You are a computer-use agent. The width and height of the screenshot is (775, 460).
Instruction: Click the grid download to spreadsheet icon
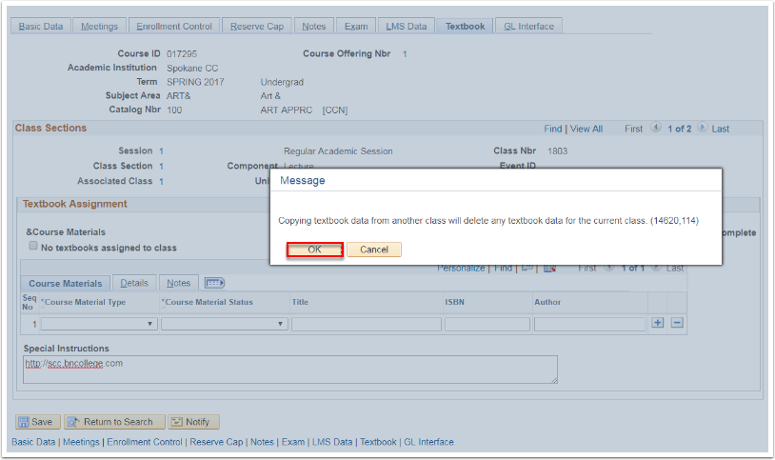tap(549, 268)
